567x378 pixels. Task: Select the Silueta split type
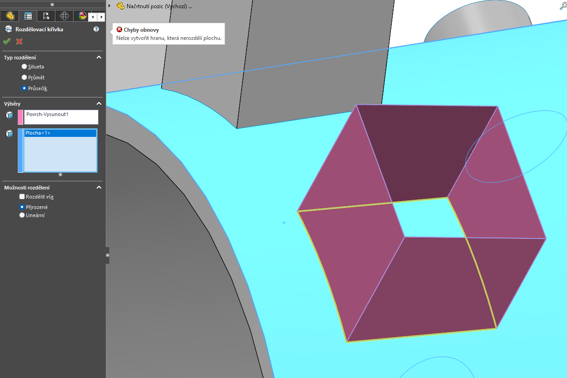25,67
